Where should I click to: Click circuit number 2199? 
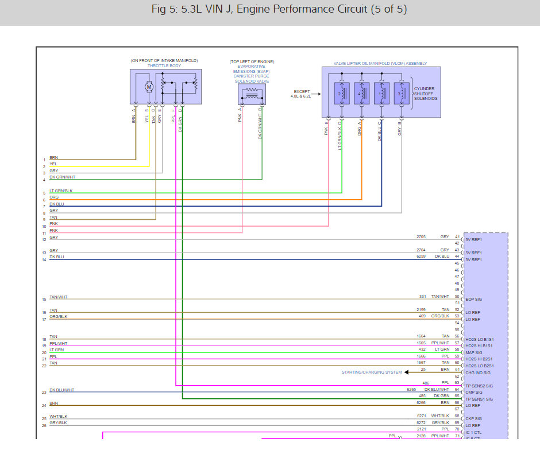(x=421, y=310)
